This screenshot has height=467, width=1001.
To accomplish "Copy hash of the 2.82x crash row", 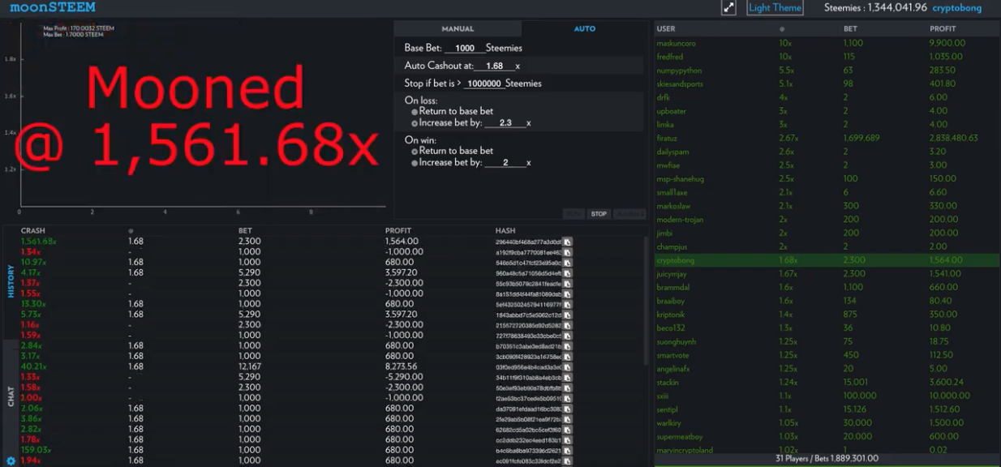I will (x=568, y=429).
